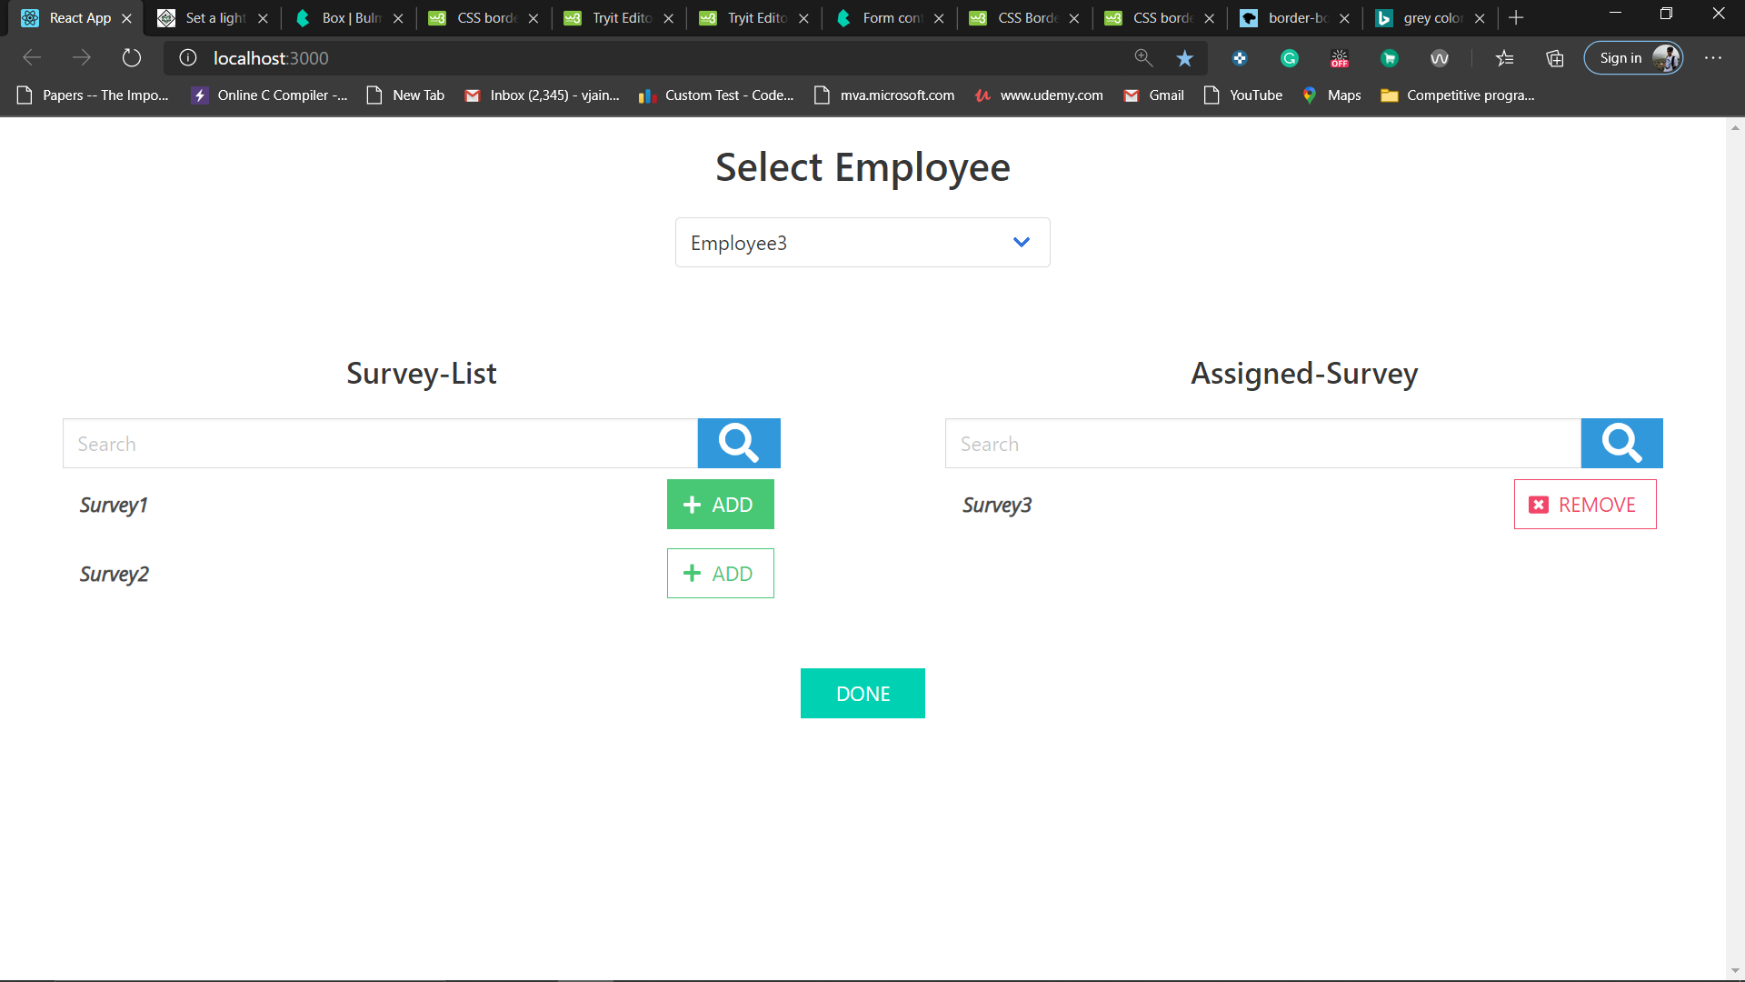This screenshot has height=982, width=1745.
Task: Click the Grammarly extension icon
Action: [1289, 58]
